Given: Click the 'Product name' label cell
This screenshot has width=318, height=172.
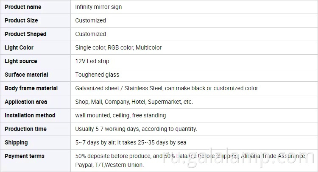Looking at the screenshot, I should click(23, 7).
